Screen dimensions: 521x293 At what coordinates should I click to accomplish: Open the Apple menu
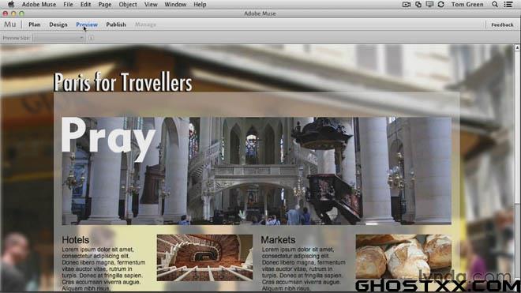pos(11,4)
